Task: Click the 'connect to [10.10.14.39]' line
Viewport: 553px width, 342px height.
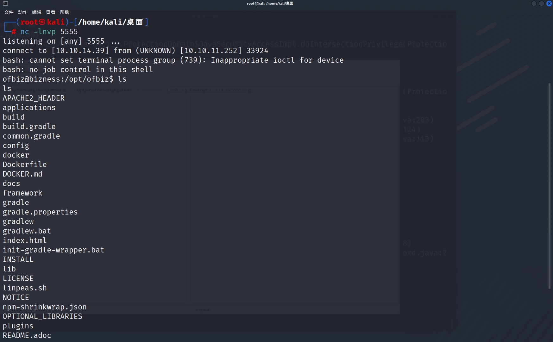Action: (x=135, y=51)
